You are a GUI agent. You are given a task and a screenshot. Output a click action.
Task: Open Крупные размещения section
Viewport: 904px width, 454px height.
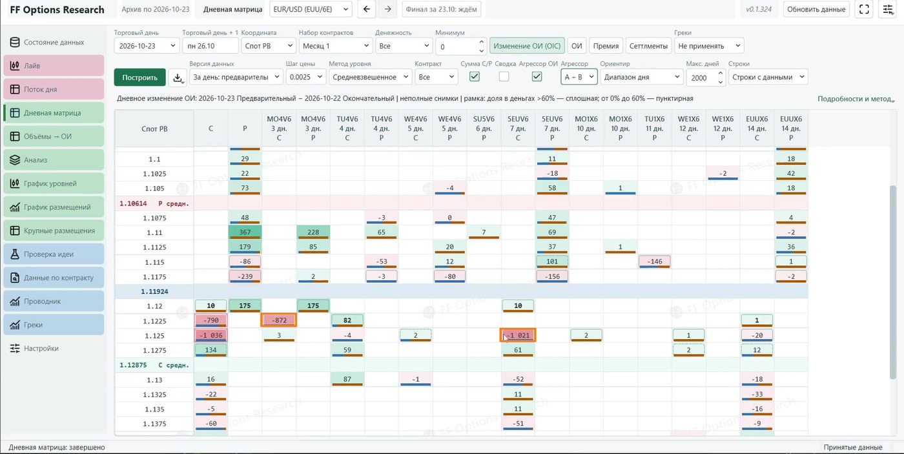(x=54, y=231)
